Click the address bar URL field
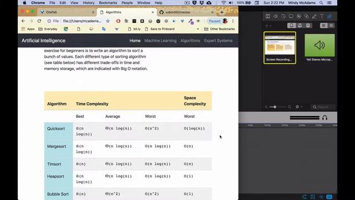 tap(82, 21)
